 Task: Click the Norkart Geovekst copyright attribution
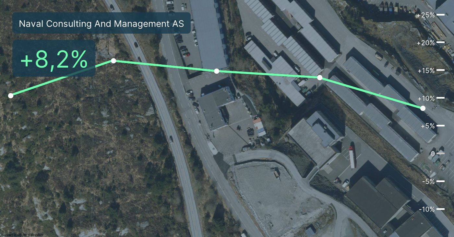[22, 235]
